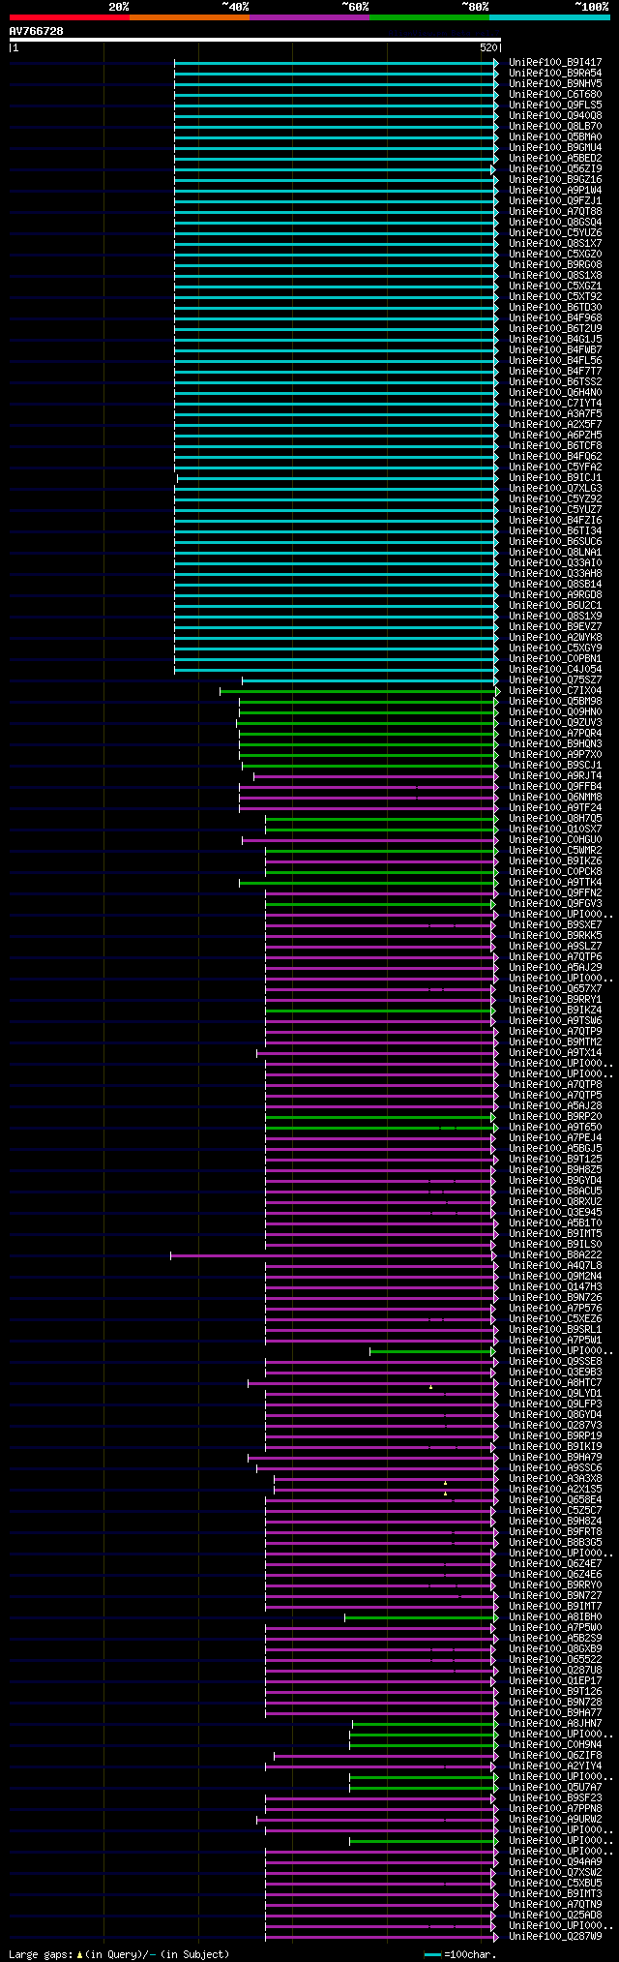
Task: Select hit label UniRef100_Q56ZI9
Action: click(555, 168)
